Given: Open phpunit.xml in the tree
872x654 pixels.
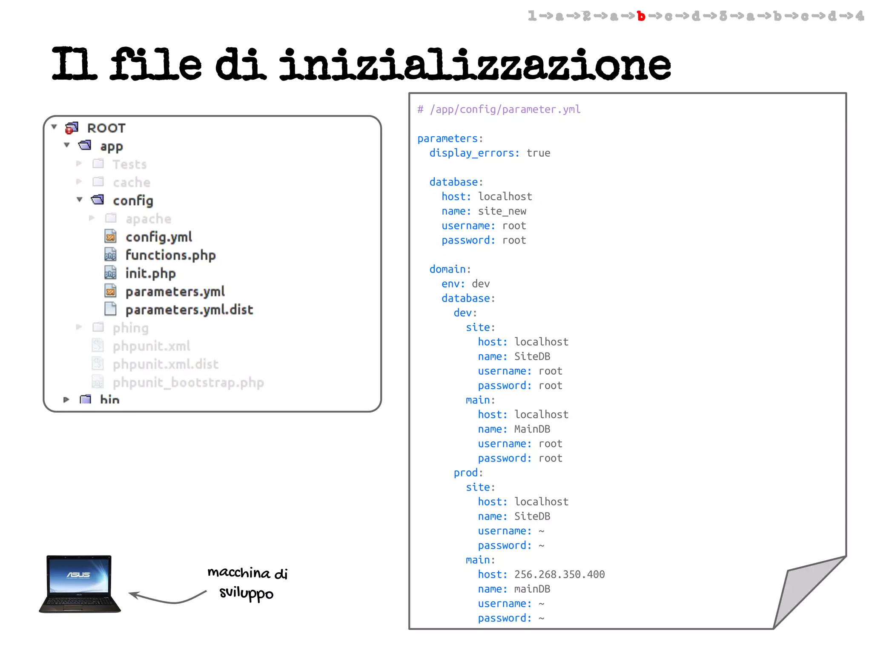Looking at the screenshot, I should pyautogui.click(x=151, y=347).
